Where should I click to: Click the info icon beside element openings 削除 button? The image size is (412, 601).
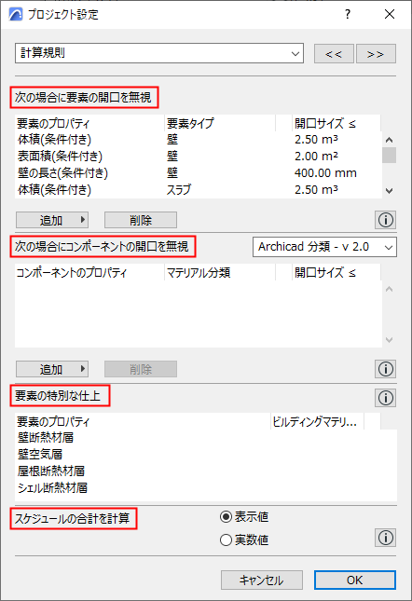pyautogui.click(x=385, y=220)
